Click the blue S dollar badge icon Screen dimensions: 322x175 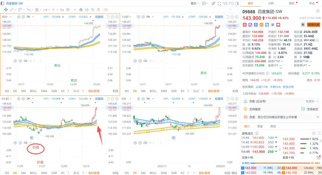click(x=256, y=25)
